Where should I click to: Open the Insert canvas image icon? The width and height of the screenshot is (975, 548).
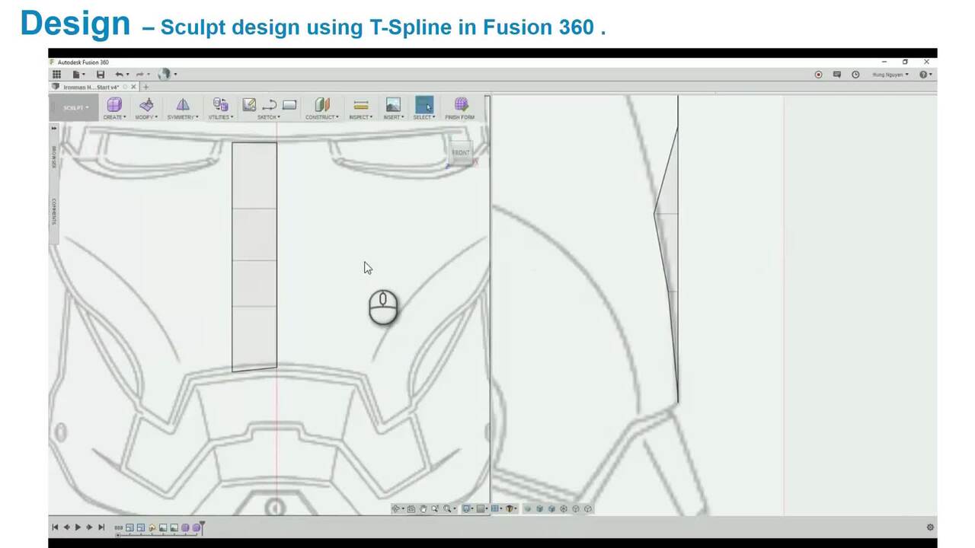[x=393, y=104]
